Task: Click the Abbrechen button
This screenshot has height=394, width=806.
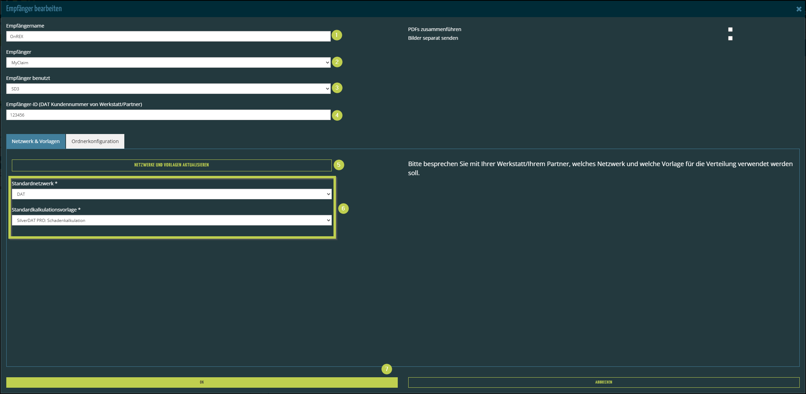Action: coord(603,382)
